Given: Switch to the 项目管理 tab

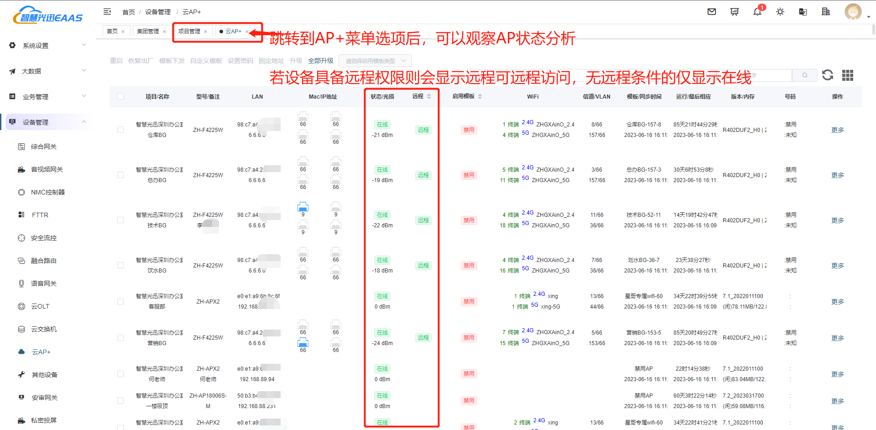Looking at the screenshot, I should pos(189,31).
